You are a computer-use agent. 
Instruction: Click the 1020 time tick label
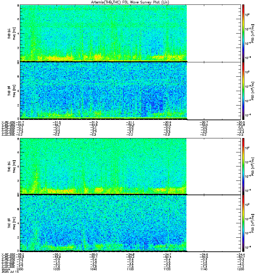(57, 269)
